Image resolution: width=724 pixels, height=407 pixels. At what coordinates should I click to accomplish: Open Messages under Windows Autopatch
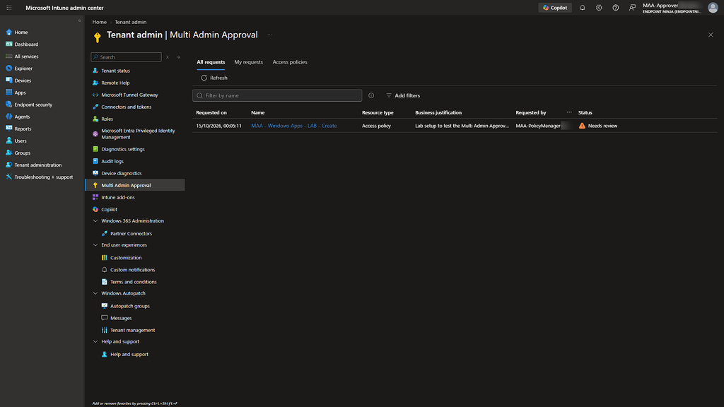[121, 318]
